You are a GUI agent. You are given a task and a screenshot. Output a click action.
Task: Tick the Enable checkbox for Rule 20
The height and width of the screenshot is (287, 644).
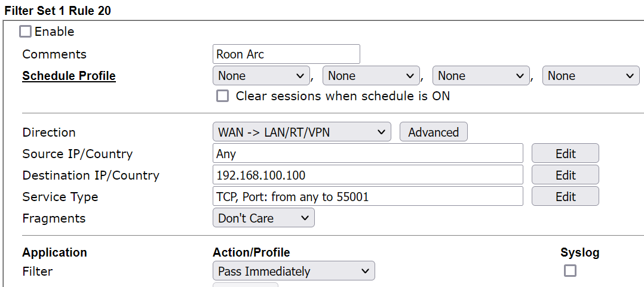click(x=26, y=32)
